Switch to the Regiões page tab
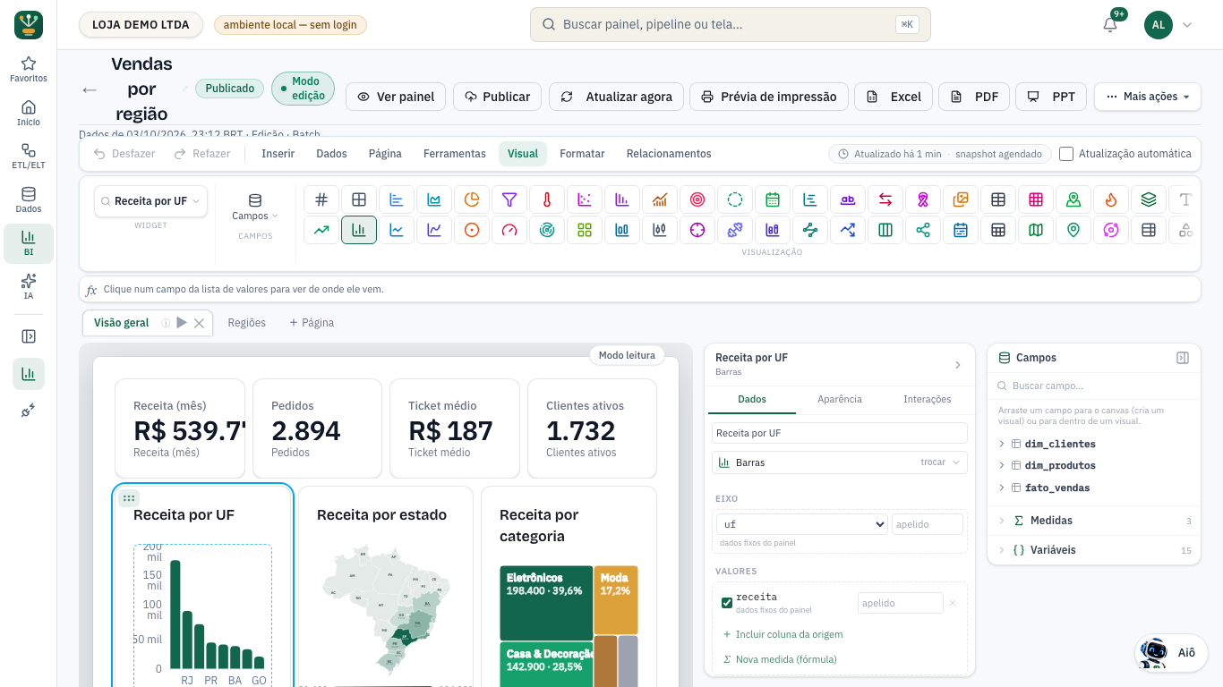Viewport: 1223px width, 687px height. tap(247, 323)
